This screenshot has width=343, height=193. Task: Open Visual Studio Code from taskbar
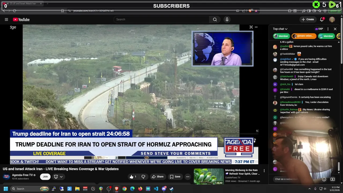pos(156,189)
